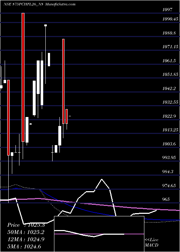Select the 1097 price axis label

(167, 10)
